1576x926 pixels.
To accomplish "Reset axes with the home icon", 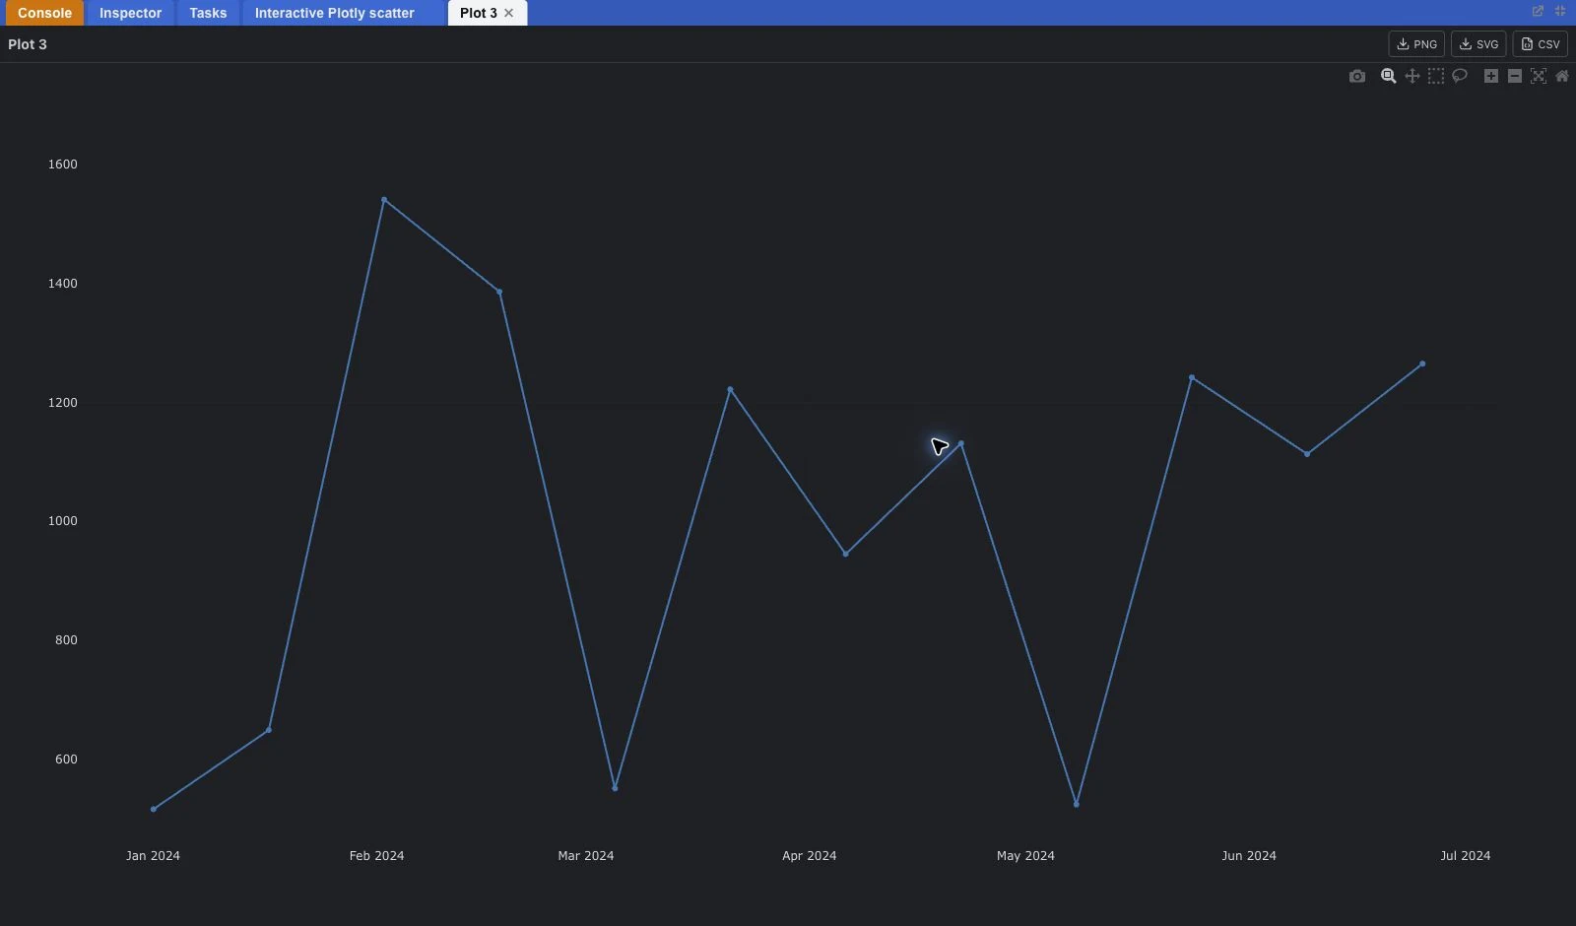I will pyautogui.click(x=1561, y=76).
